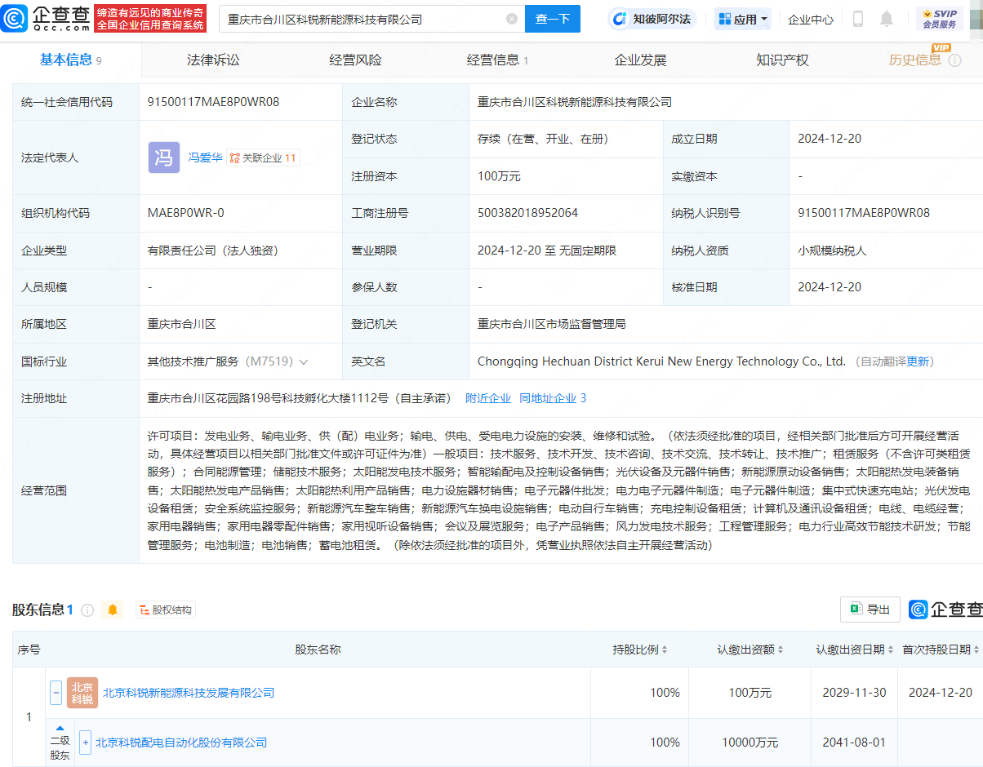Click the 北京科锐 shareholder logo
Screen dimensions: 983x767
pos(82,693)
